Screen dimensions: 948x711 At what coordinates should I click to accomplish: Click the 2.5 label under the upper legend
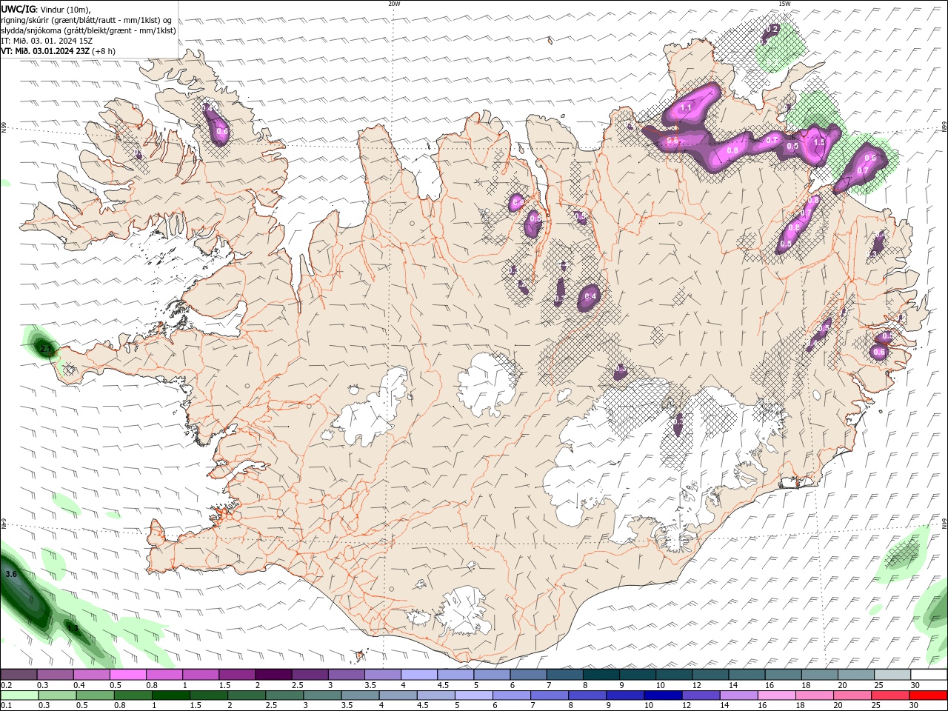(297, 685)
